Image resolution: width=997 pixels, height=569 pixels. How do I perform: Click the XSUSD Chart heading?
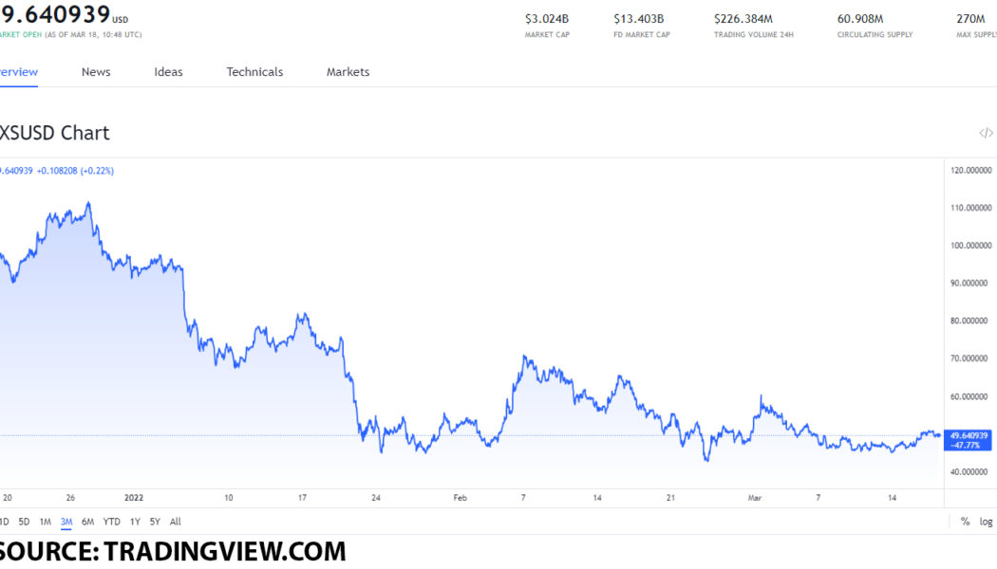click(x=54, y=134)
